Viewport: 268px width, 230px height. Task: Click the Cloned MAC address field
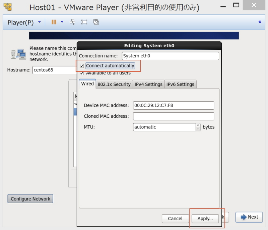(174, 116)
